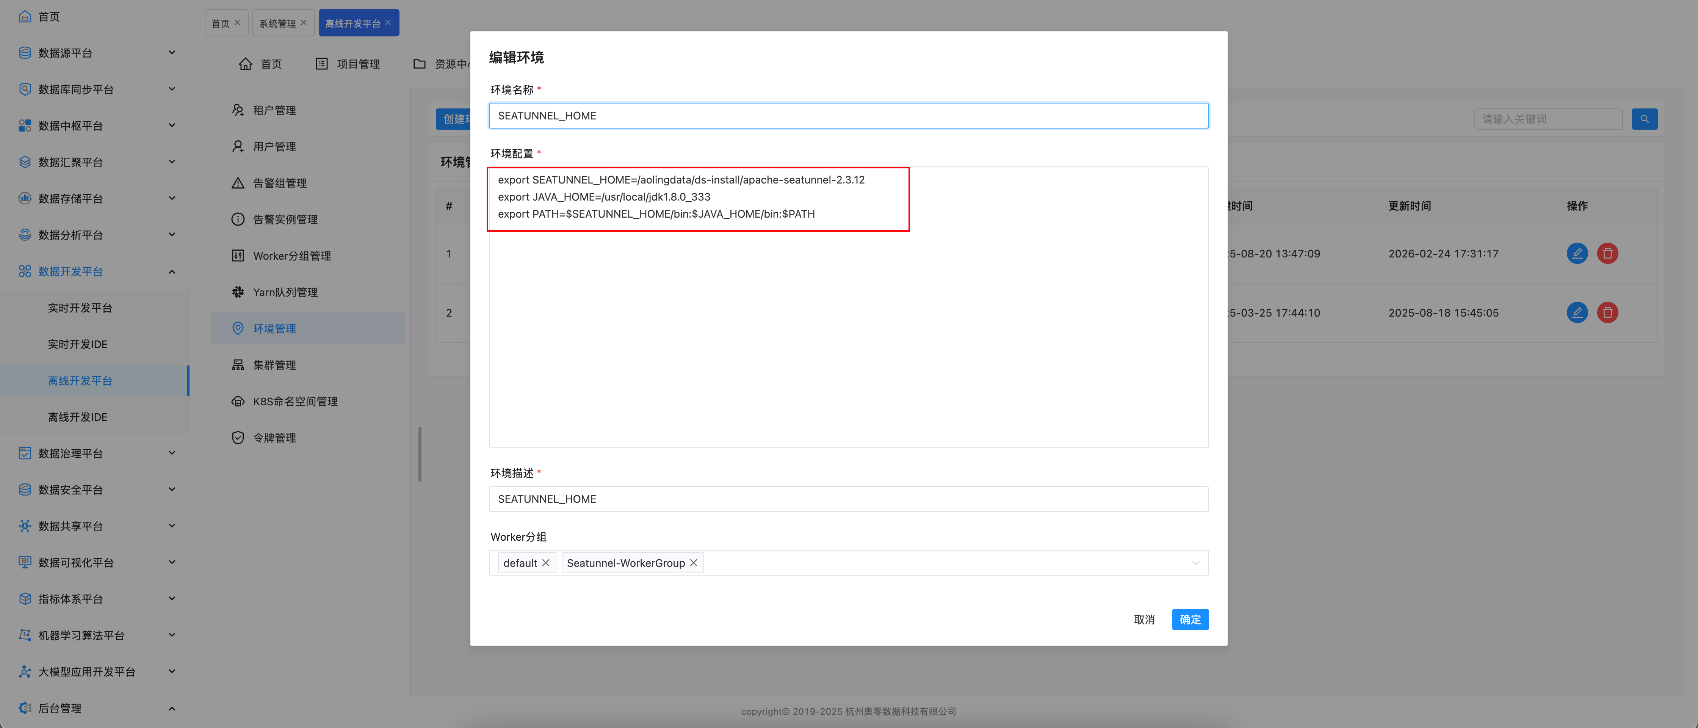Open 租户管理 in side menu
This screenshot has width=1698, height=728.
point(274,110)
